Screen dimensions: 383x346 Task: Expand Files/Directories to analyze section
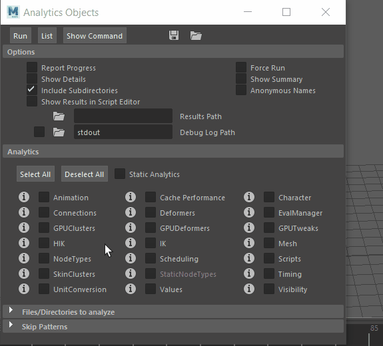[173, 312]
